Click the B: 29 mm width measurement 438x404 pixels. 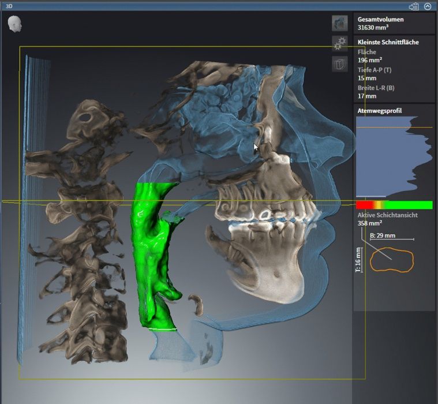[x=382, y=235]
